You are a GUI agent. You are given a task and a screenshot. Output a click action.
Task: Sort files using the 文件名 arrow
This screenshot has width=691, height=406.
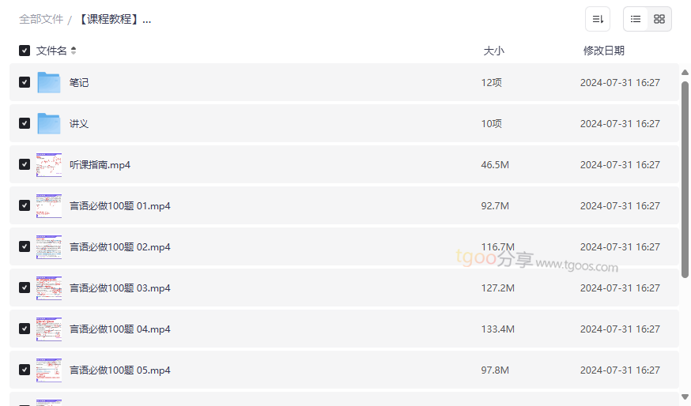point(74,51)
